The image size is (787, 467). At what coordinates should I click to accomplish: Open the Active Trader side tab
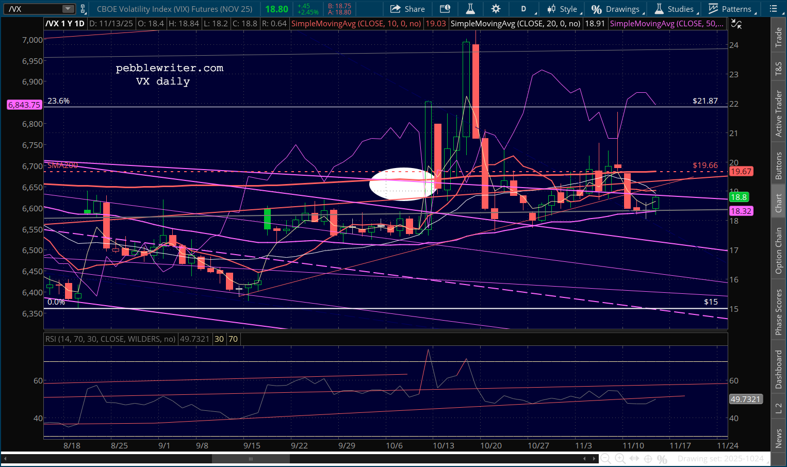779,113
